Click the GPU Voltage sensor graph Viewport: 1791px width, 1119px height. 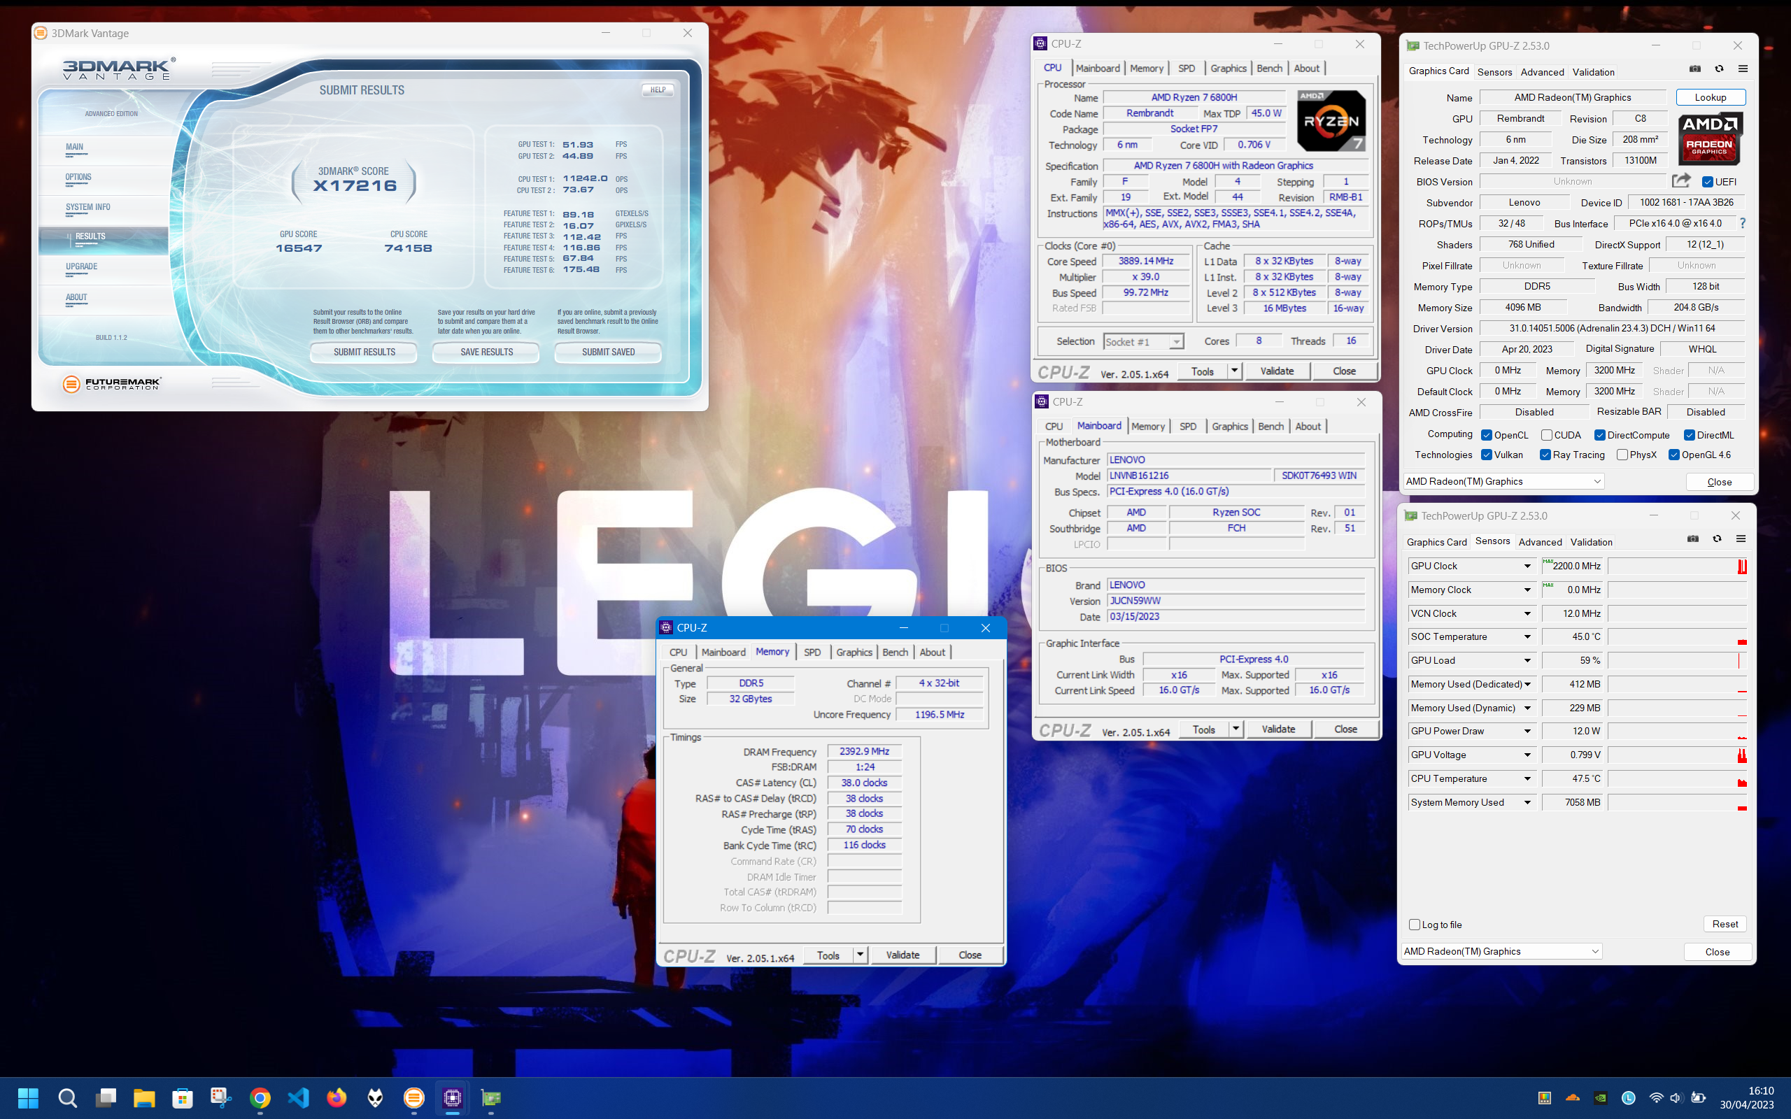click(1677, 755)
